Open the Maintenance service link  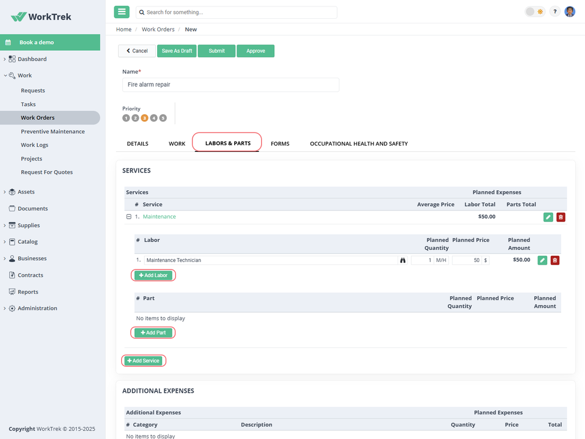click(159, 216)
